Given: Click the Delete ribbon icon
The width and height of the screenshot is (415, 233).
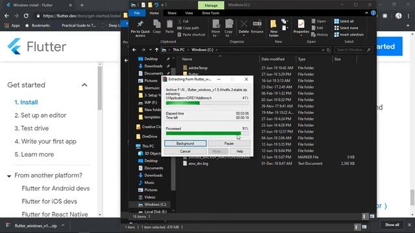Looking at the screenshot, I should click(x=244, y=27).
